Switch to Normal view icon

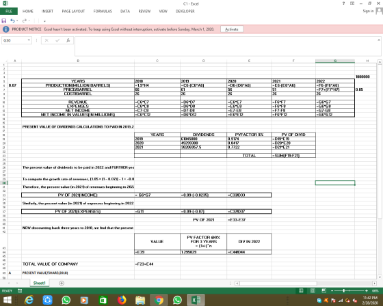click(x=301, y=290)
